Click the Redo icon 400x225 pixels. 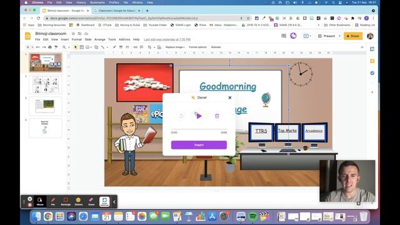[44, 47]
